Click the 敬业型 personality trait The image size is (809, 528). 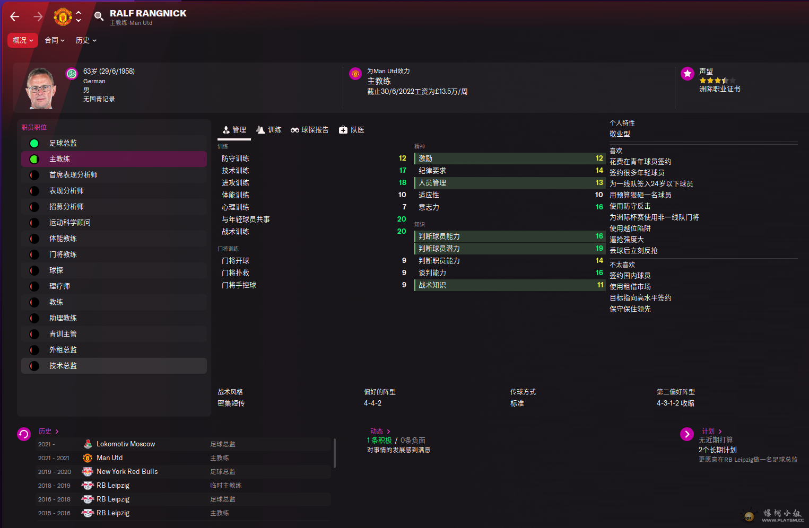(x=620, y=134)
